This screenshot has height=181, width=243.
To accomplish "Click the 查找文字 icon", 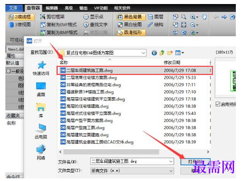I will coord(86,25).
